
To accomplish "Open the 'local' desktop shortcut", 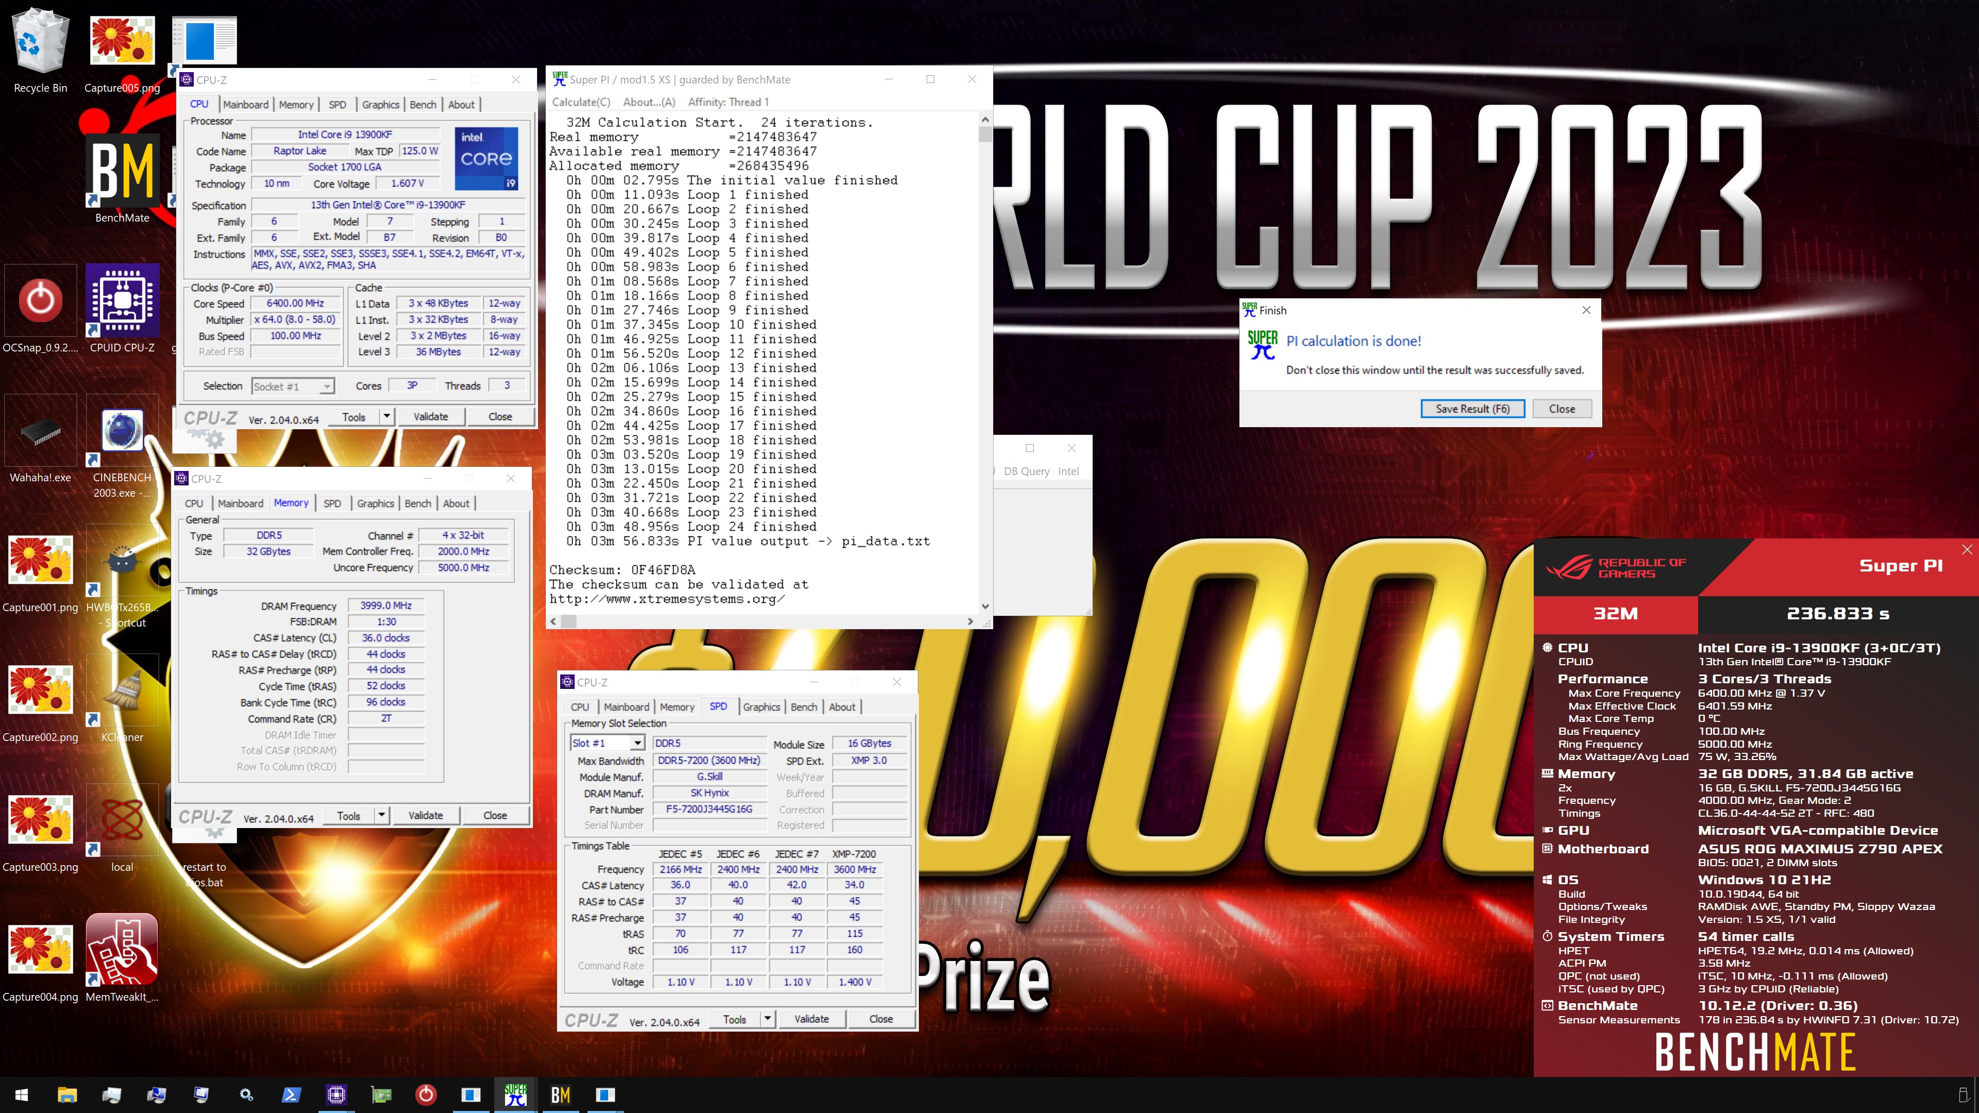I will (122, 828).
